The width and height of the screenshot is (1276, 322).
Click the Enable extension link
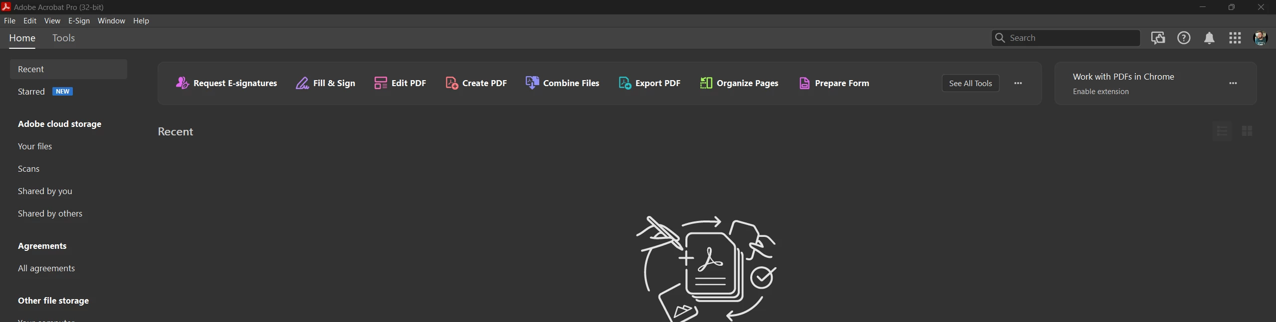tap(1100, 92)
